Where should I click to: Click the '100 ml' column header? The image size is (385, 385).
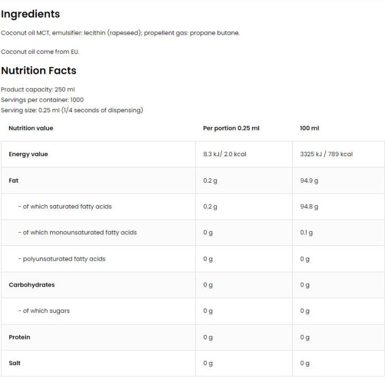[309, 128]
